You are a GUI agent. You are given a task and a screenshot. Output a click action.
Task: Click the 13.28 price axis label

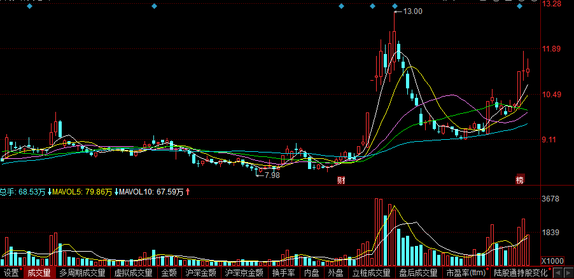[x=552, y=4]
